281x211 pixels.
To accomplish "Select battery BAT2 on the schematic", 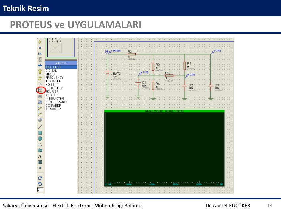I will click(x=108, y=73).
